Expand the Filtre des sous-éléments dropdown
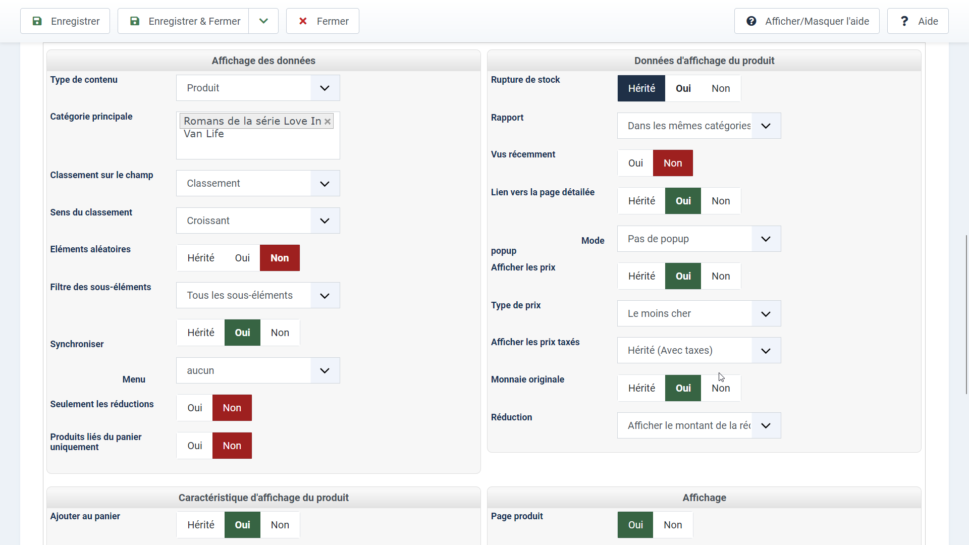Viewport: 969px width, 545px height. 325,295
